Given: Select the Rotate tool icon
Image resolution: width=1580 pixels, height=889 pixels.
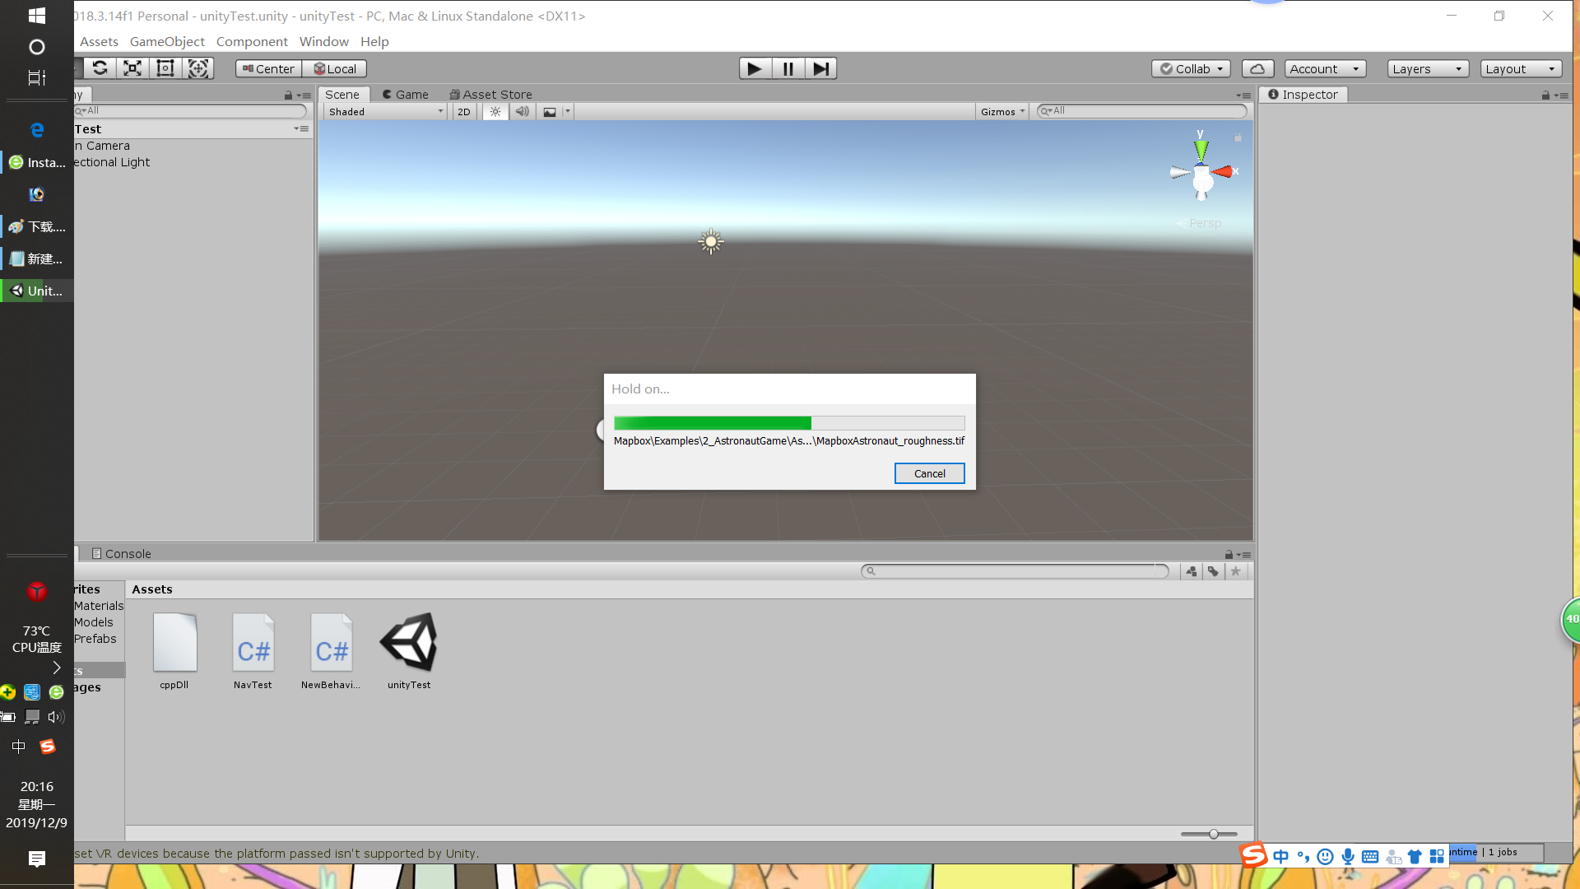Looking at the screenshot, I should pyautogui.click(x=100, y=68).
